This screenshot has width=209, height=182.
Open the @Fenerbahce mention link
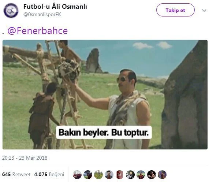click(38, 31)
